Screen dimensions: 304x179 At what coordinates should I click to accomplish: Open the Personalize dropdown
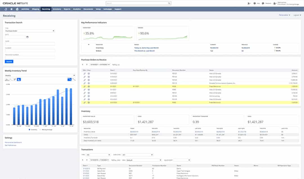(284, 15)
